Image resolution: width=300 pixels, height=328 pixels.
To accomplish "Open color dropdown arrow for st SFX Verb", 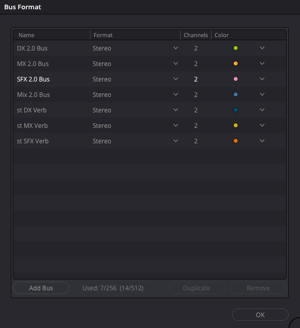I will pos(262,141).
